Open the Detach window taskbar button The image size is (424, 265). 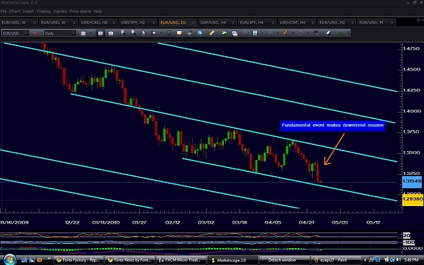coord(284,260)
